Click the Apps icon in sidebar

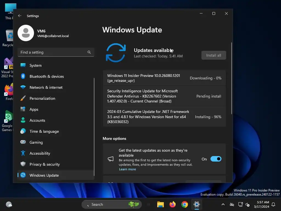tap(23, 109)
